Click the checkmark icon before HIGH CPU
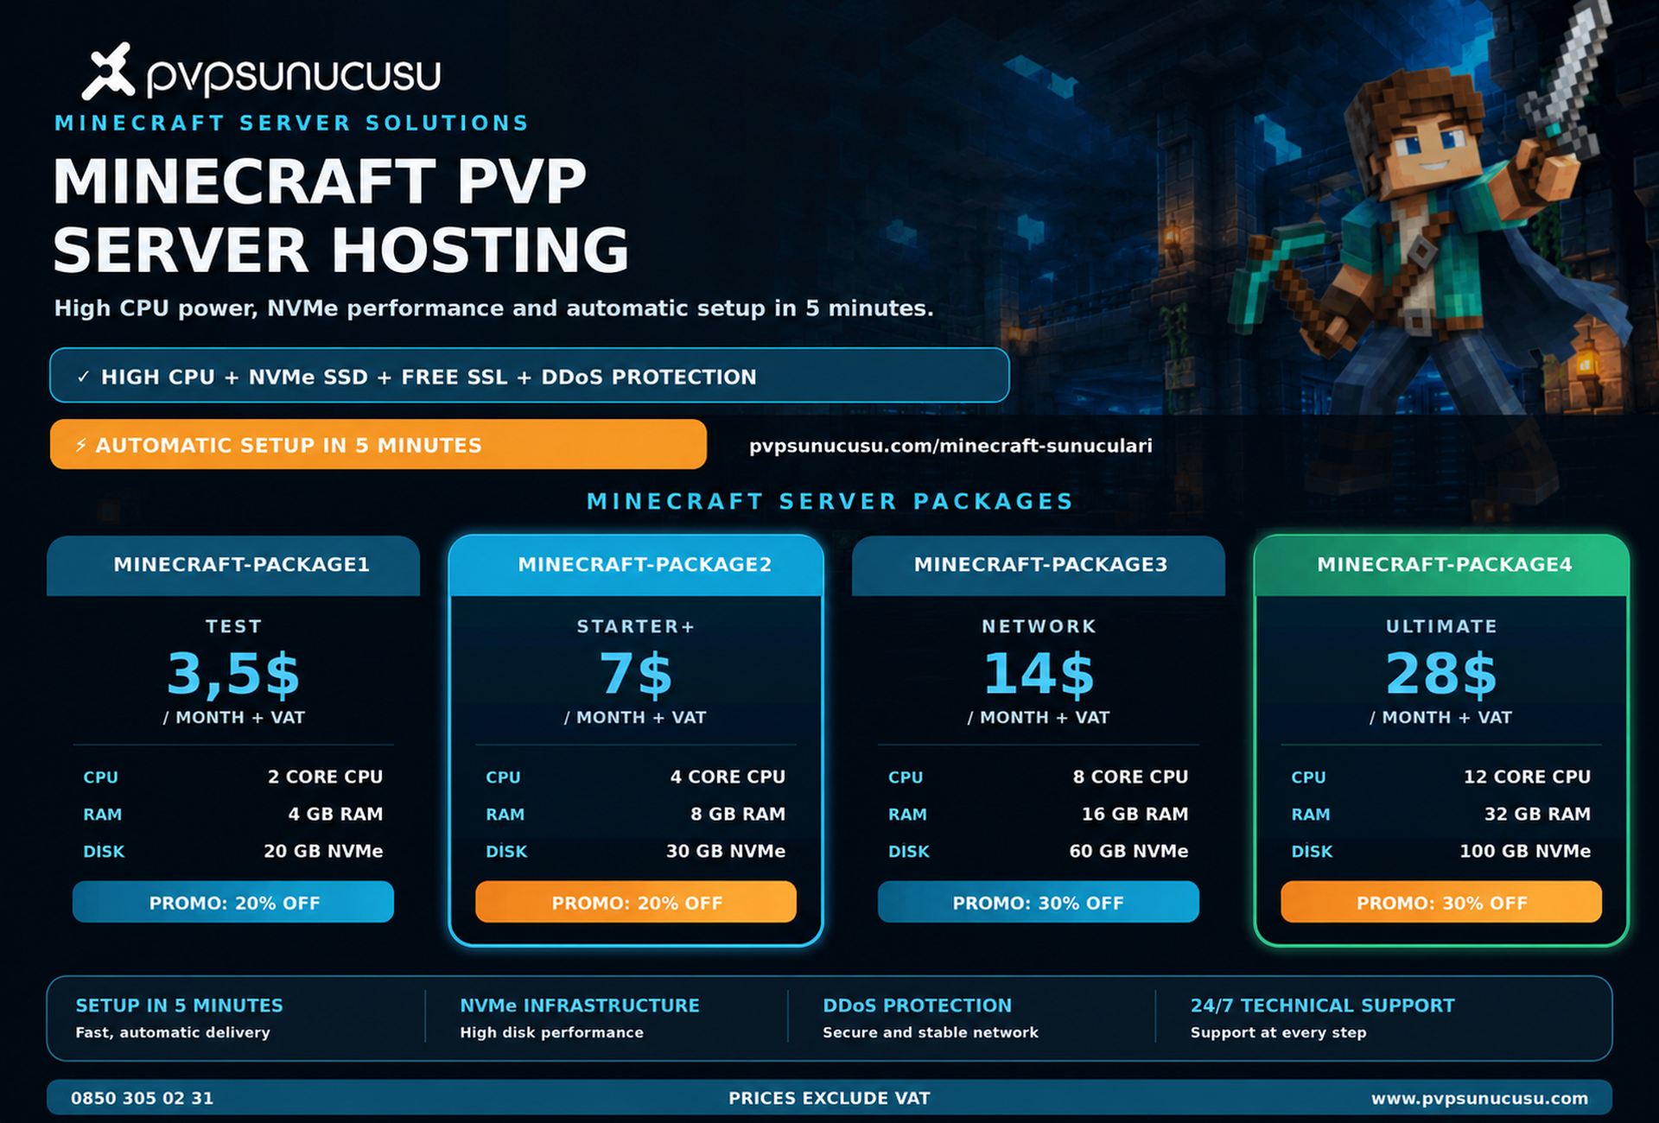The height and width of the screenshot is (1123, 1659). tap(83, 377)
